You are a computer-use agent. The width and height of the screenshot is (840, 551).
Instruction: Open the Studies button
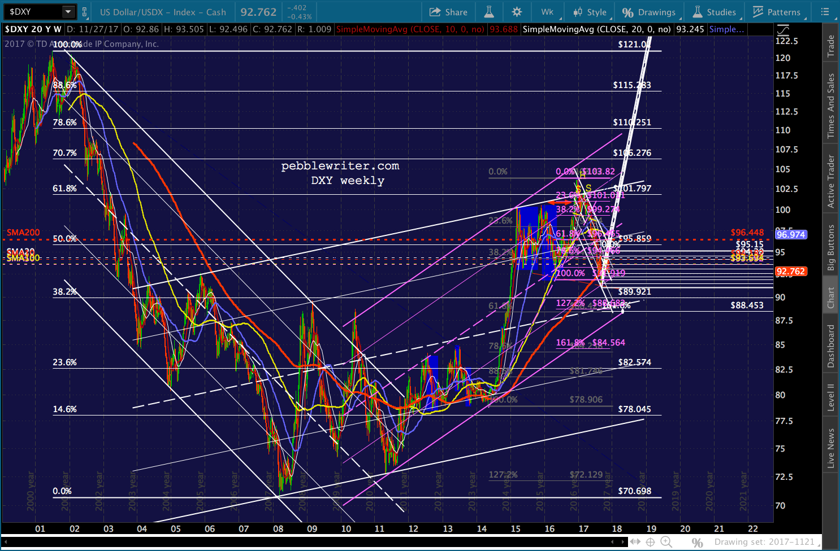click(715, 12)
